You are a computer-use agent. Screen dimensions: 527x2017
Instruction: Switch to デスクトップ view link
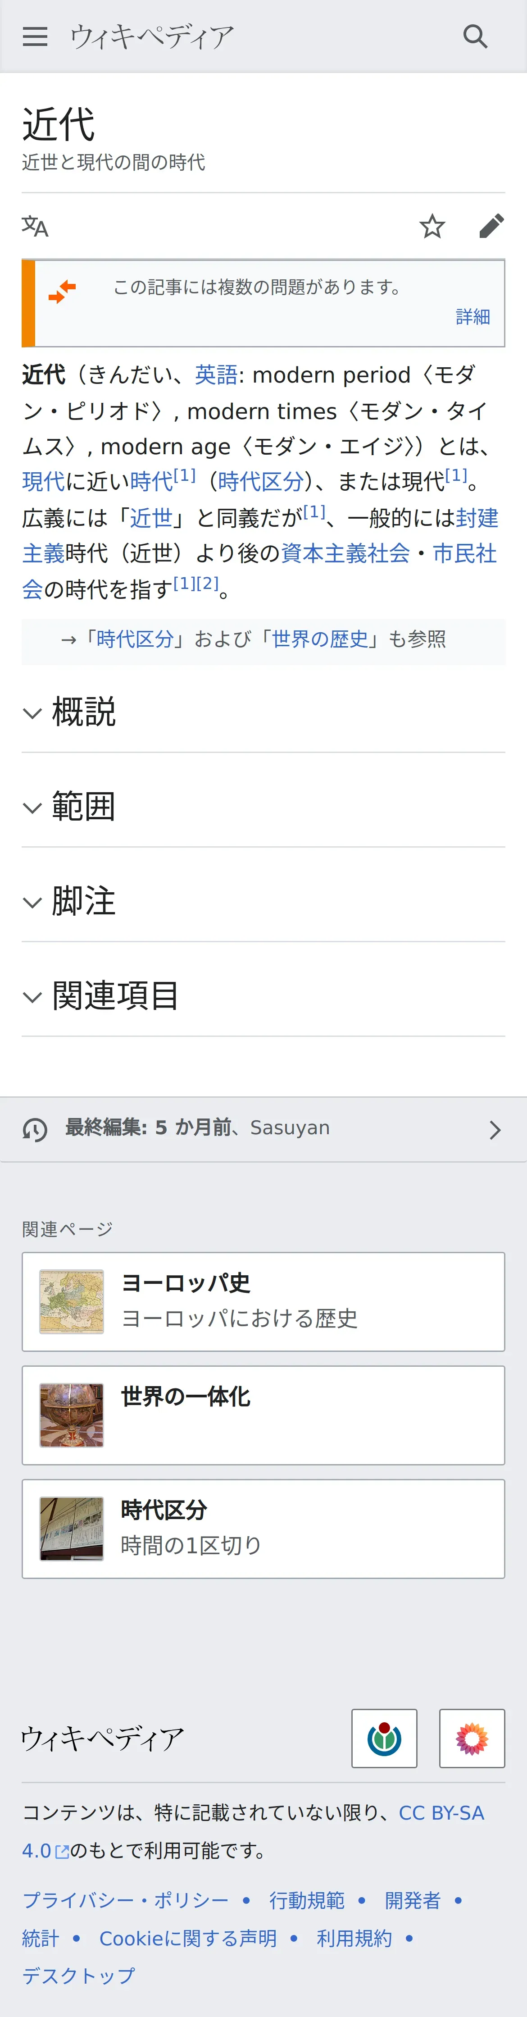[x=78, y=1976]
